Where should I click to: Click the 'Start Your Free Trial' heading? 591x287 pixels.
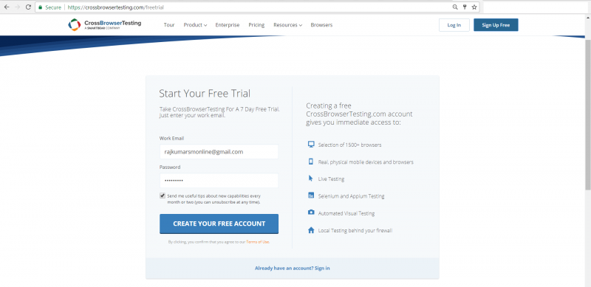click(205, 94)
